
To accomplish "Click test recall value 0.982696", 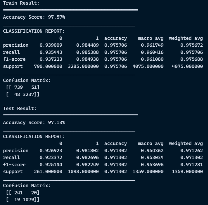I will [x=87, y=157].
